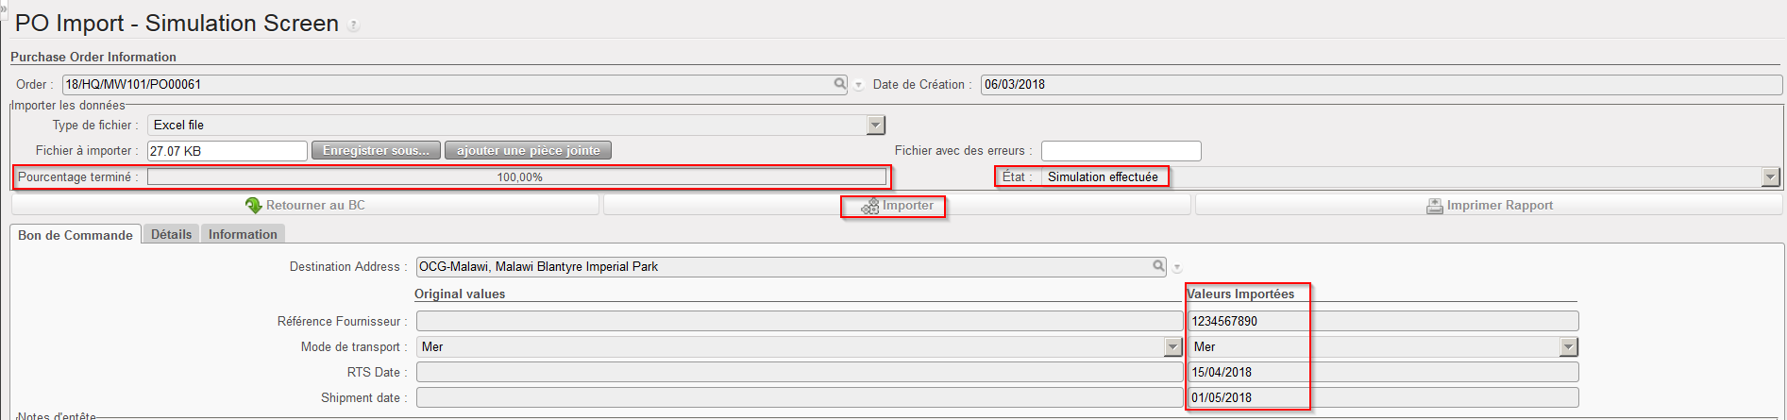Click the help icon next to the page title

(x=354, y=25)
